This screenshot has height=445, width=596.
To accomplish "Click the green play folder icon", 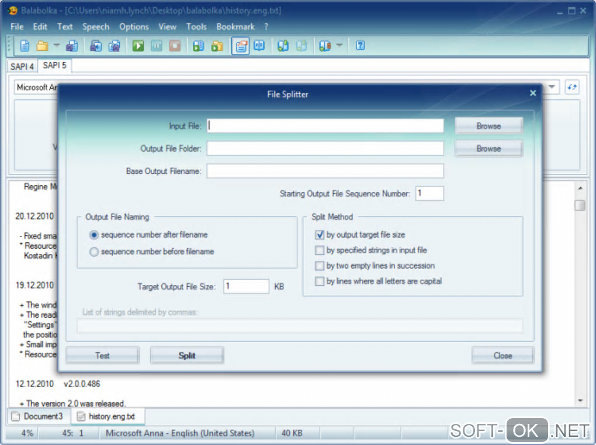I will 217,46.
